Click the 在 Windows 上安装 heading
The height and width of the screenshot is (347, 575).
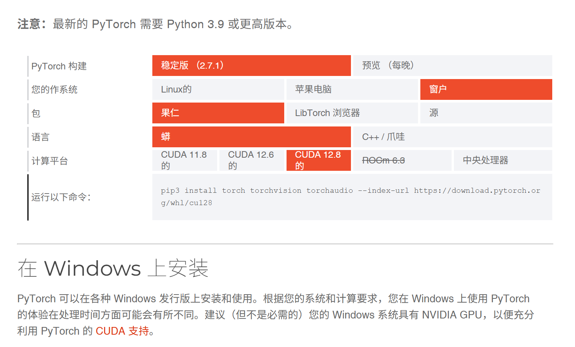113,268
